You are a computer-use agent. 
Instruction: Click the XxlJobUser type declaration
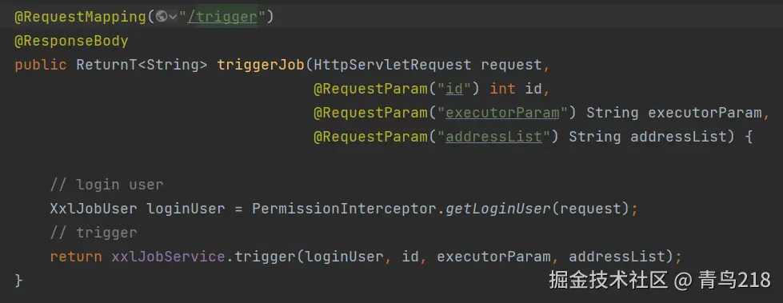click(x=94, y=209)
